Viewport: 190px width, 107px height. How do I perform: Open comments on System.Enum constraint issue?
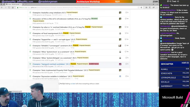tap(127, 52)
